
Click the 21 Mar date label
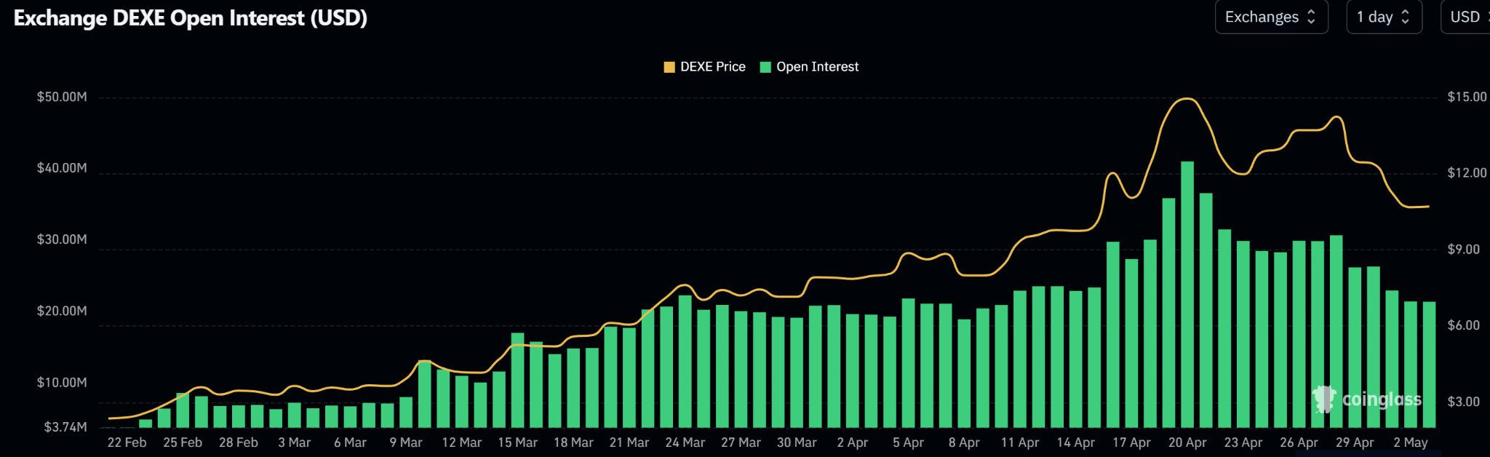(x=629, y=442)
